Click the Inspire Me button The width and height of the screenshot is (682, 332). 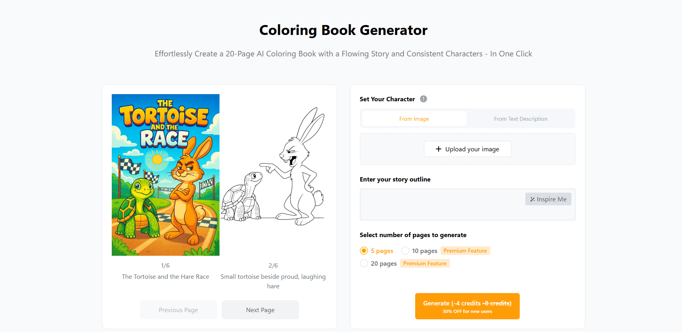click(x=548, y=199)
